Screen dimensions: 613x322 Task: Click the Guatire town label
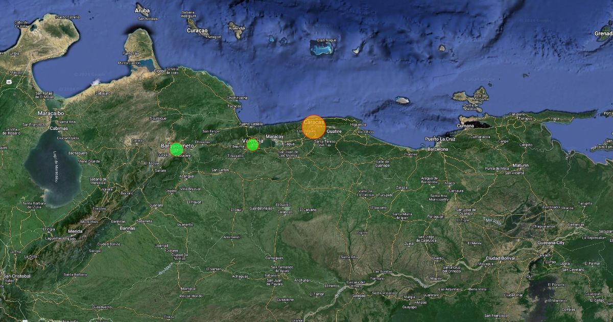[334, 131]
